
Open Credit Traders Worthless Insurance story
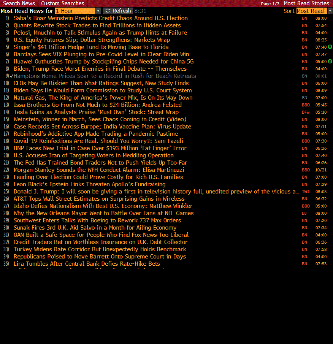pos(101,243)
